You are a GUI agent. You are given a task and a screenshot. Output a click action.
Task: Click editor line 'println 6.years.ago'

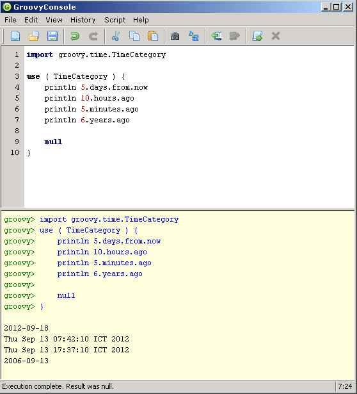click(87, 120)
